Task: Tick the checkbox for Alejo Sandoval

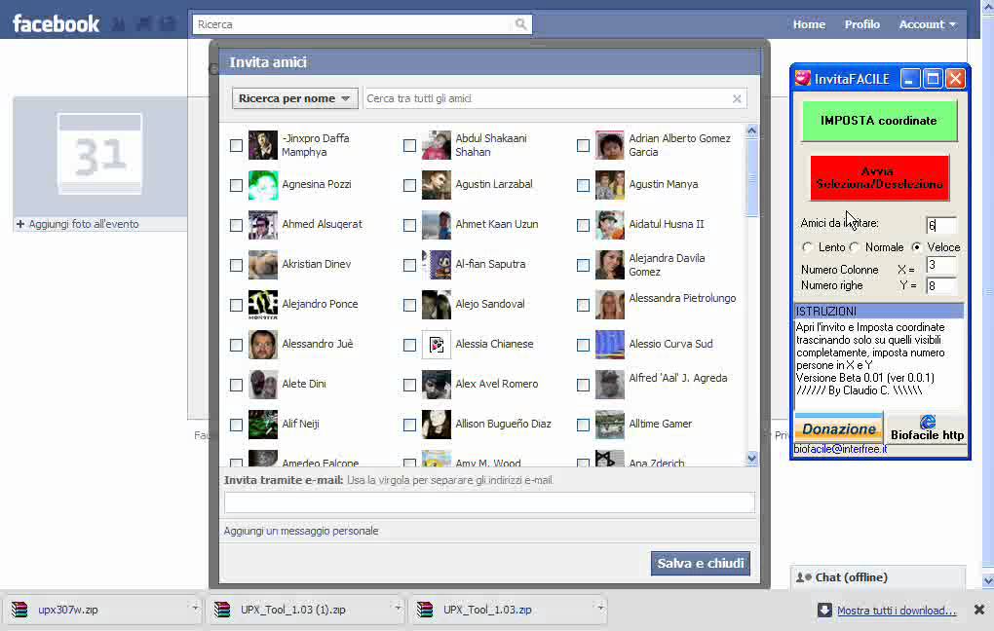Action: tap(409, 305)
